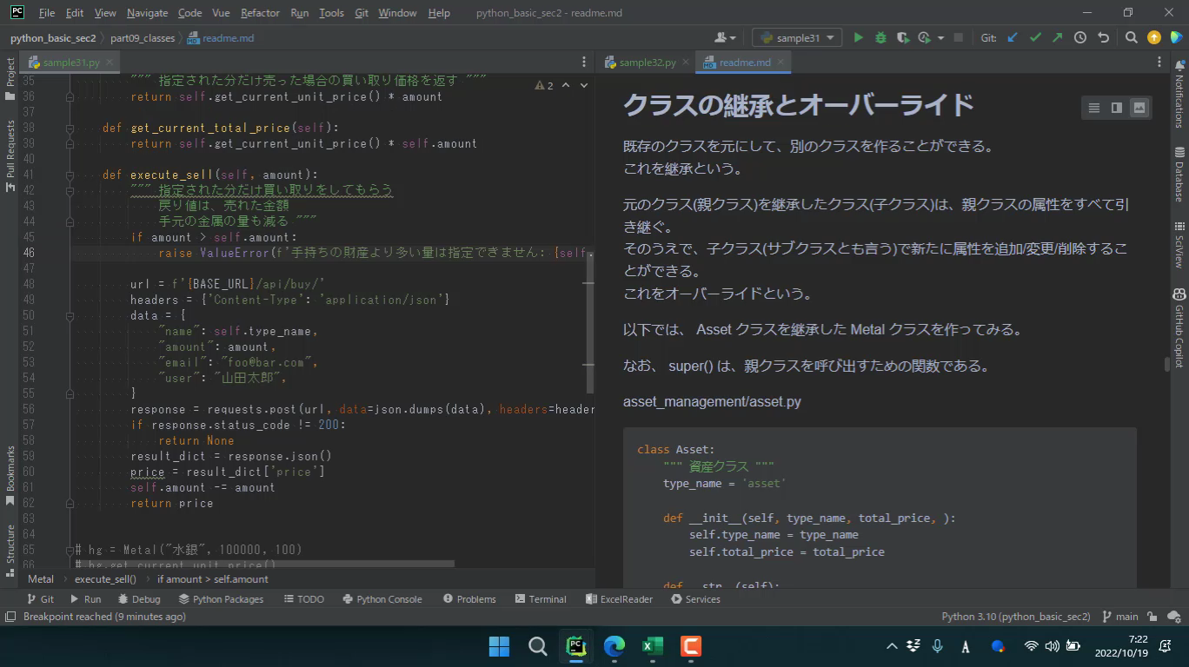The width and height of the screenshot is (1189, 667).
Task: Collapse the execute_sell function at line 40
Action: pos(70,175)
